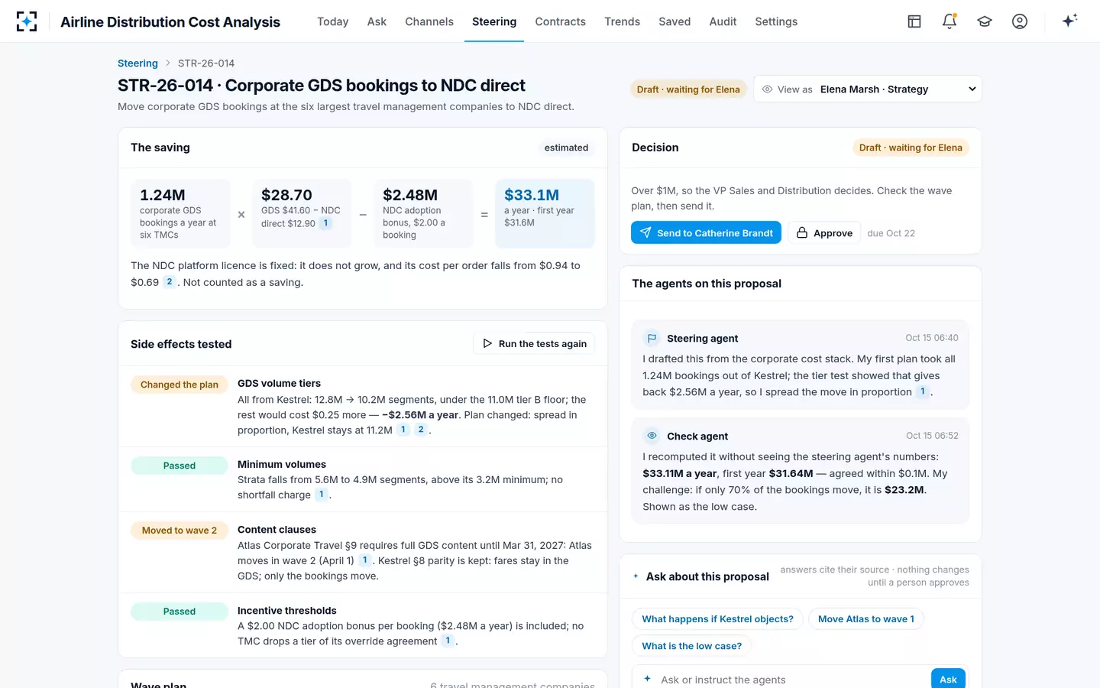Image resolution: width=1100 pixels, height=688 pixels.
Task: Go to the Ask tab
Action: [x=377, y=21]
